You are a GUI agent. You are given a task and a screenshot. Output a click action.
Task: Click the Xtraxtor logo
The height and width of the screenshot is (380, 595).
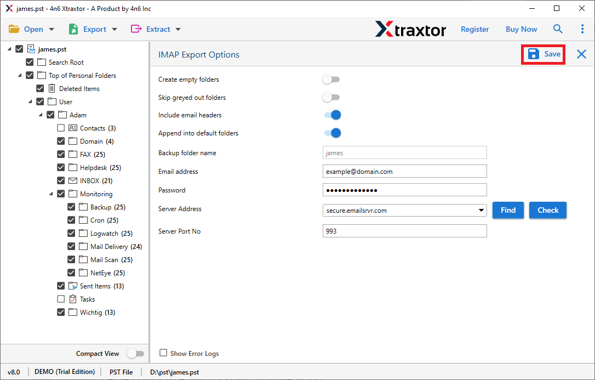(x=410, y=29)
